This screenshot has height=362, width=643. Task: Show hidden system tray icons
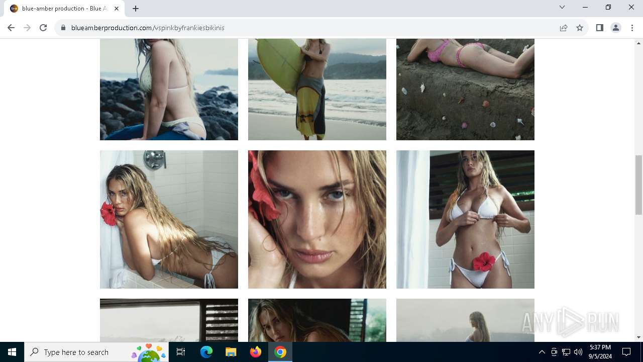(542, 352)
